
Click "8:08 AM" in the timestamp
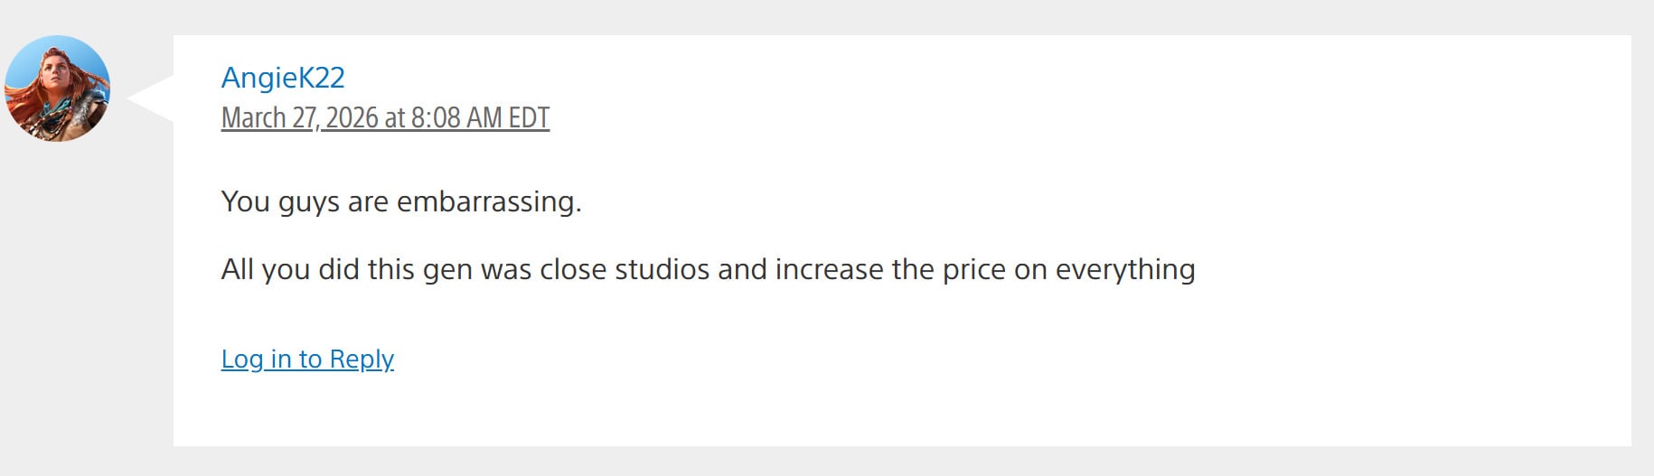456,118
